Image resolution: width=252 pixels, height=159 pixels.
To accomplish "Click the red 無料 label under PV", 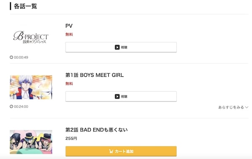I will [69, 34].
